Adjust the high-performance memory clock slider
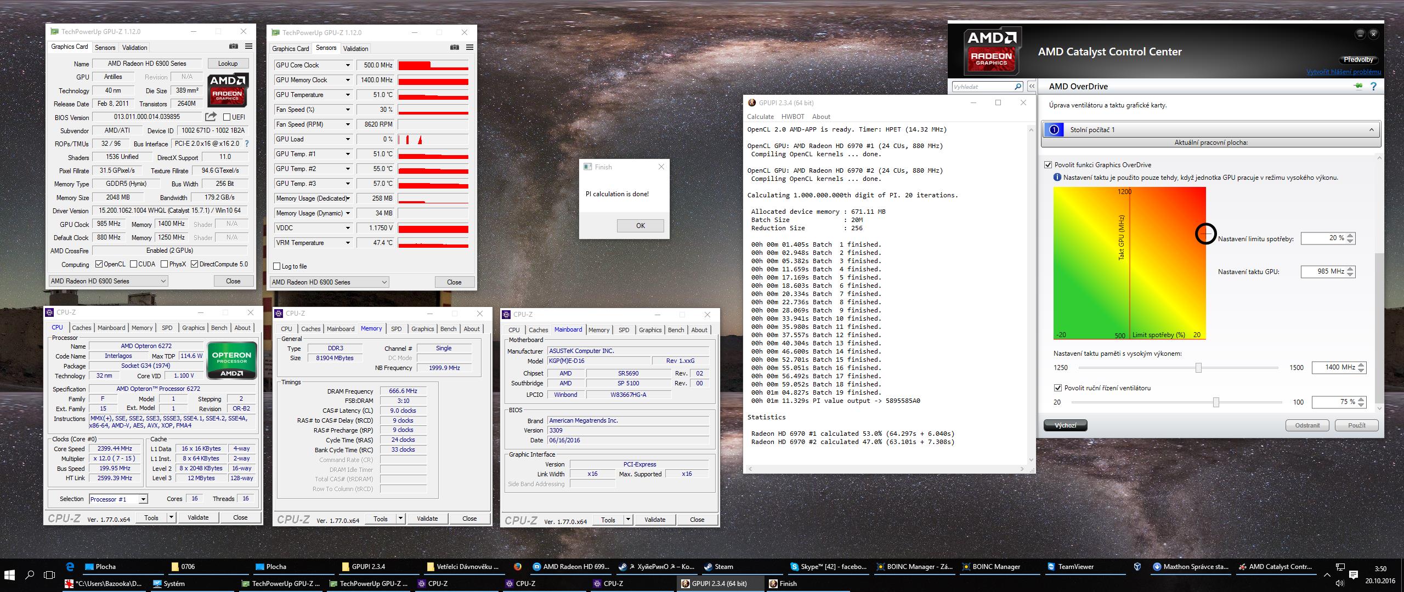This screenshot has width=1404, height=592. [1198, 367]
